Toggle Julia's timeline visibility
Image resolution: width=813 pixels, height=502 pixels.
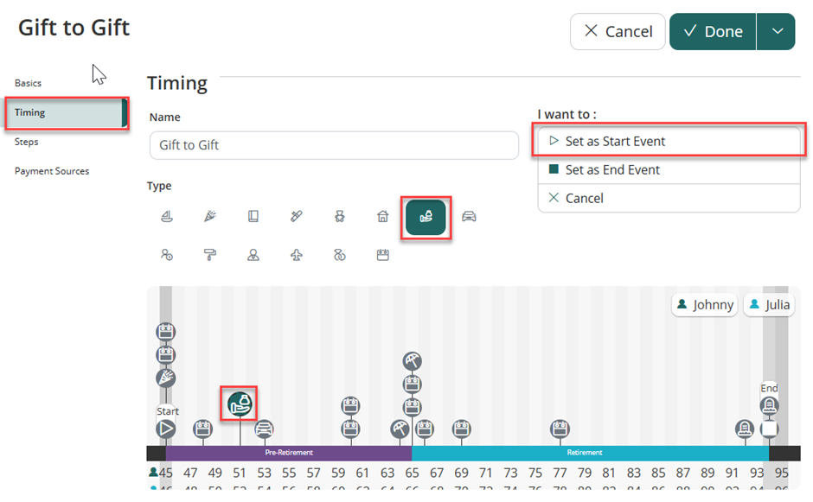tap(770, 305)
